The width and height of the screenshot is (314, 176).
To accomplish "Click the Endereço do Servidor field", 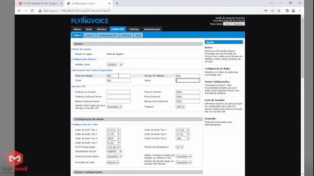I will coord(118,92).
